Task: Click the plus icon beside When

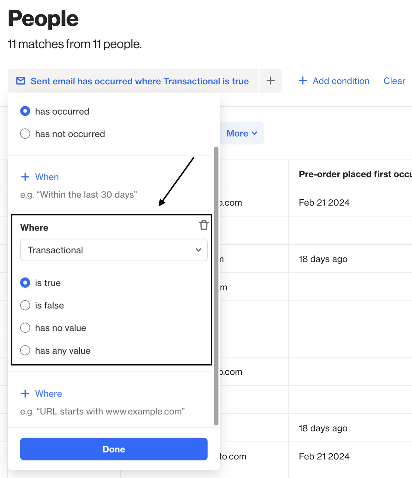Action: [x=25, y=177]
